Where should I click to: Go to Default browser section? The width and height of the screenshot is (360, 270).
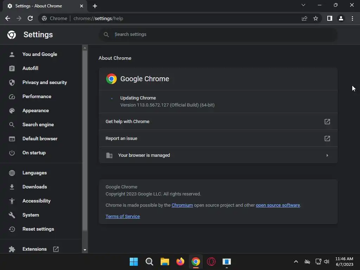coord(40,139)
